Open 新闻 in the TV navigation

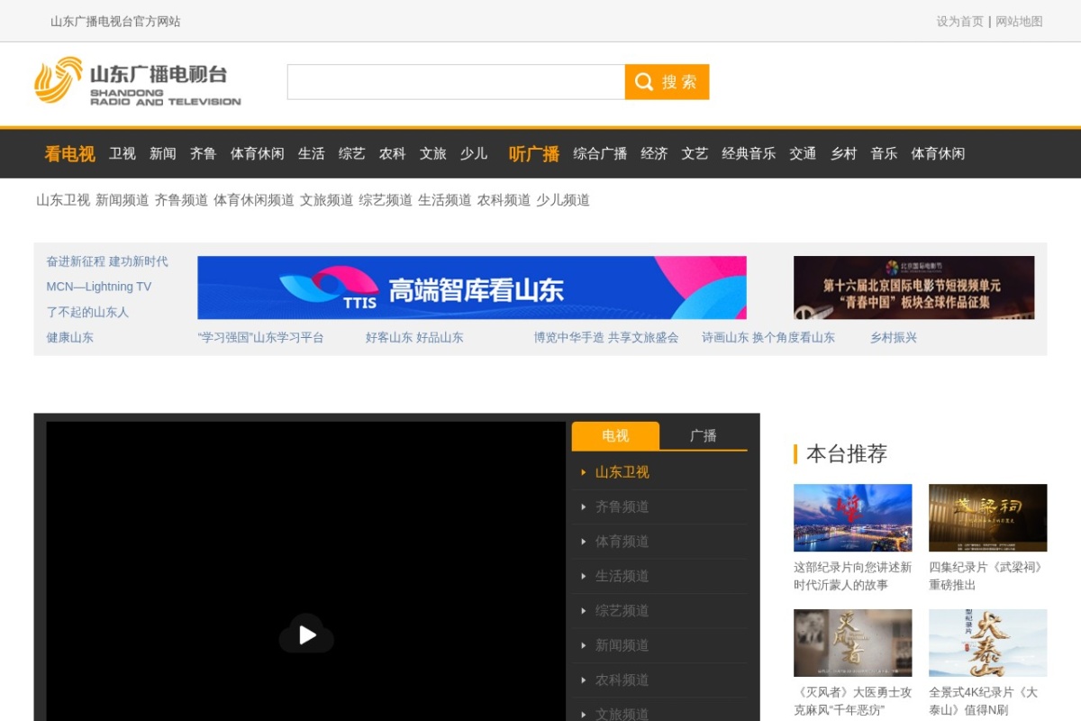pyautogui.click(x=163, y=154)
